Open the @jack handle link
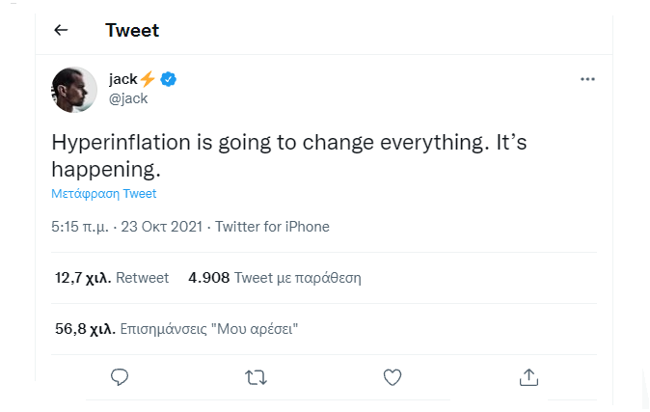650x412 pixels. point(128,98)
